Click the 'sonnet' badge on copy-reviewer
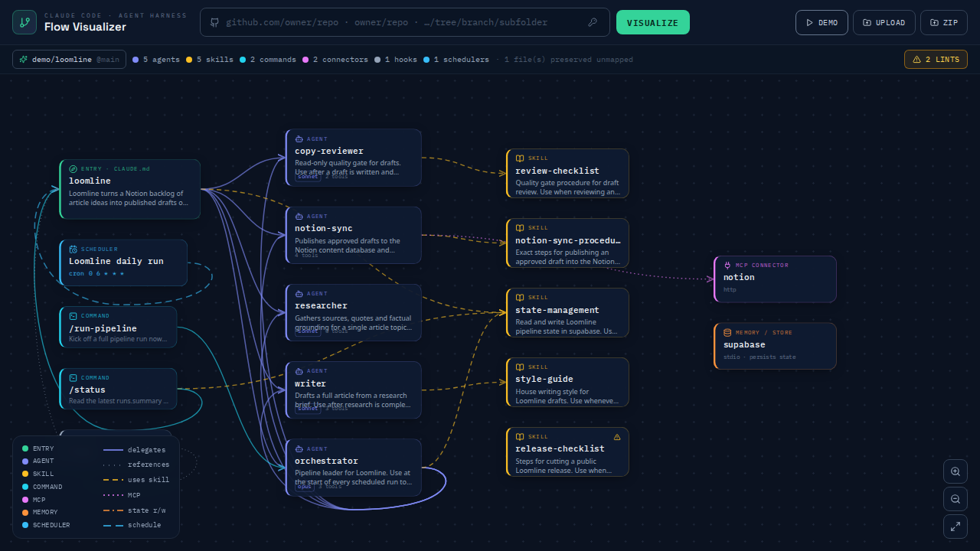Viewport: 980px width, 551px height. pyautogui.click(x=308, y=177)
